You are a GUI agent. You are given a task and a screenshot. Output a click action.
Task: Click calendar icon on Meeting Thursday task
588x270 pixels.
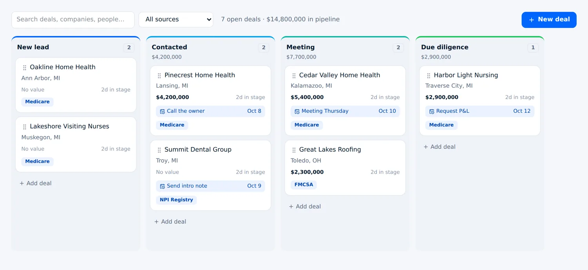[297, 112]
